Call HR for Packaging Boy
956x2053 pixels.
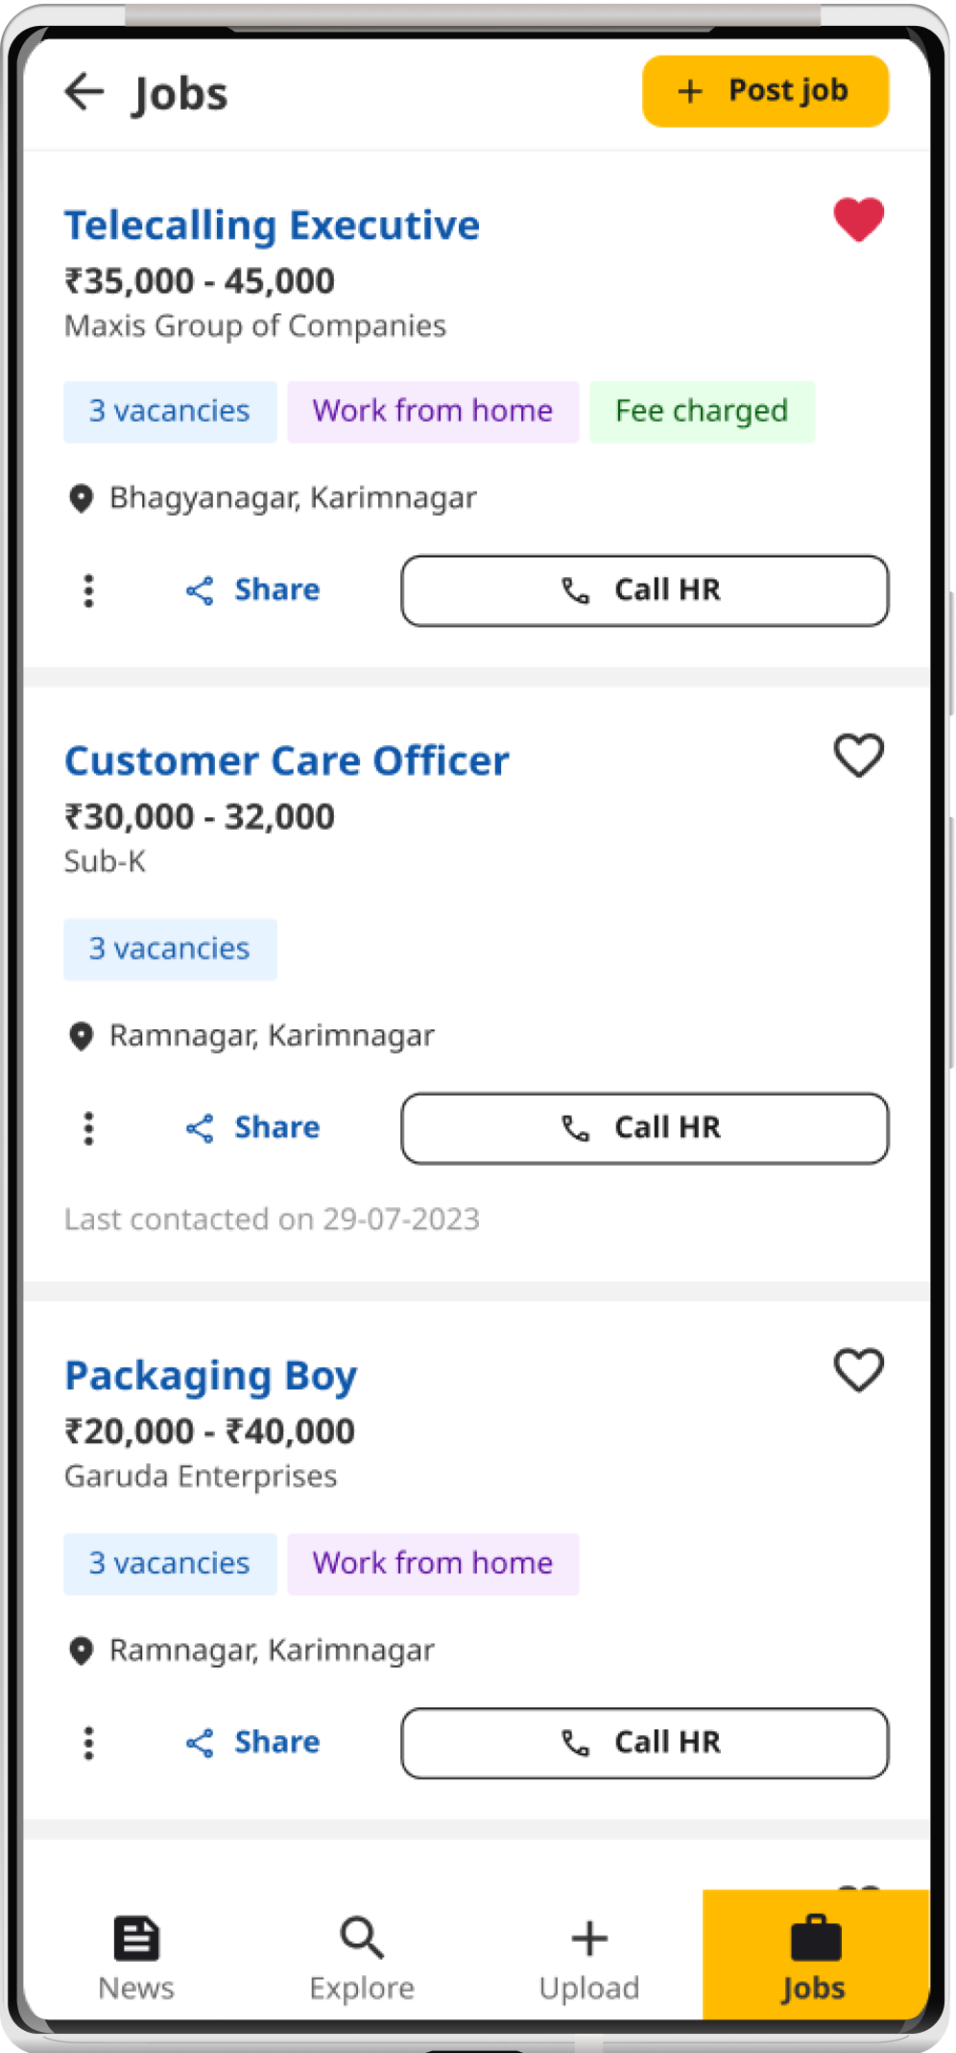(645, 1743)
